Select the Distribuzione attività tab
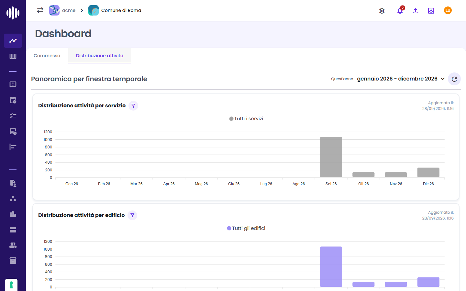The image size is (466, 291). coord(100,56)
